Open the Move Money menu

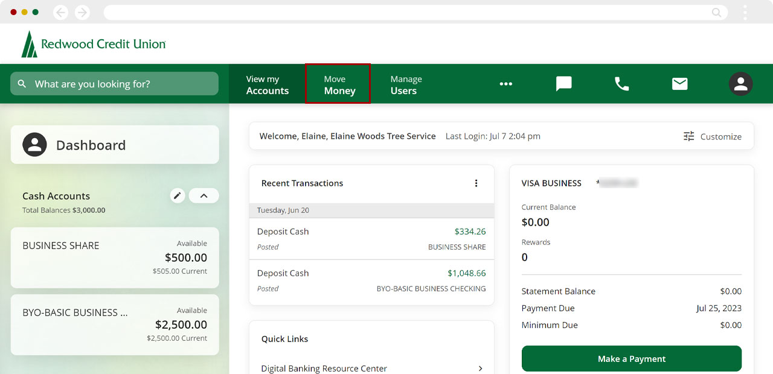coord(338,84)
